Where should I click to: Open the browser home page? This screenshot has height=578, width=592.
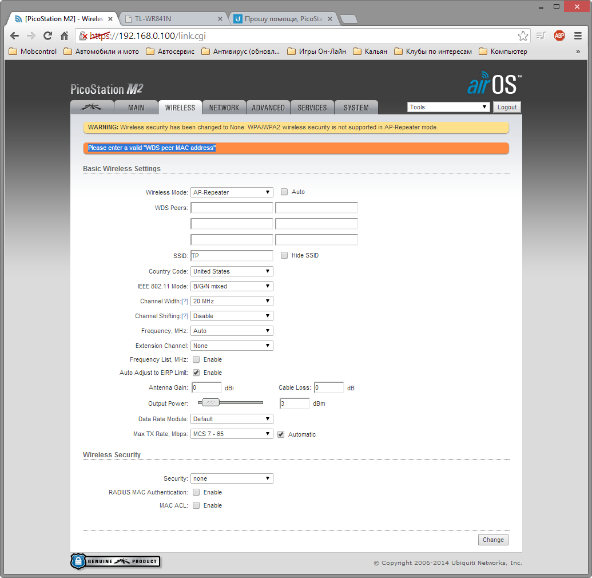point(65,36)
